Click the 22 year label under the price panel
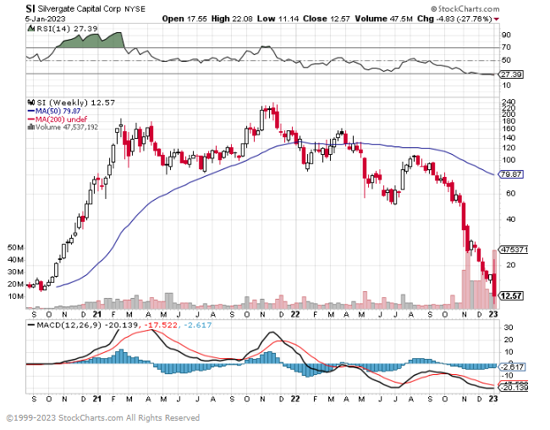The image size is (550, 430). pos(295,314)
